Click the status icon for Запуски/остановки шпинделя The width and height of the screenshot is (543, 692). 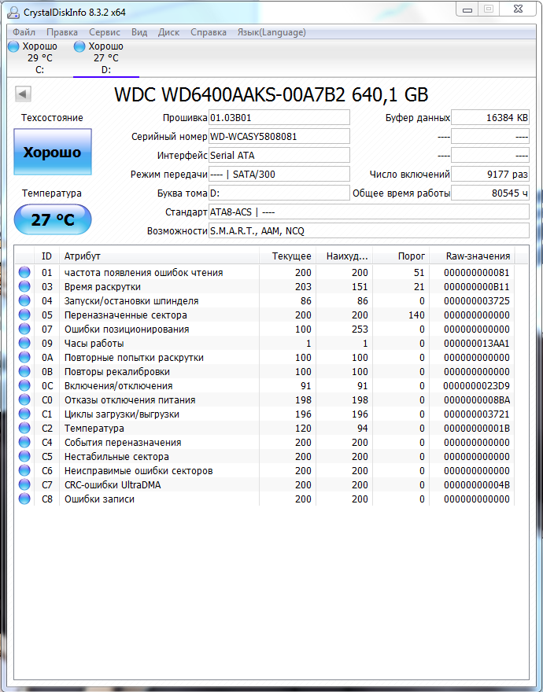24,300
